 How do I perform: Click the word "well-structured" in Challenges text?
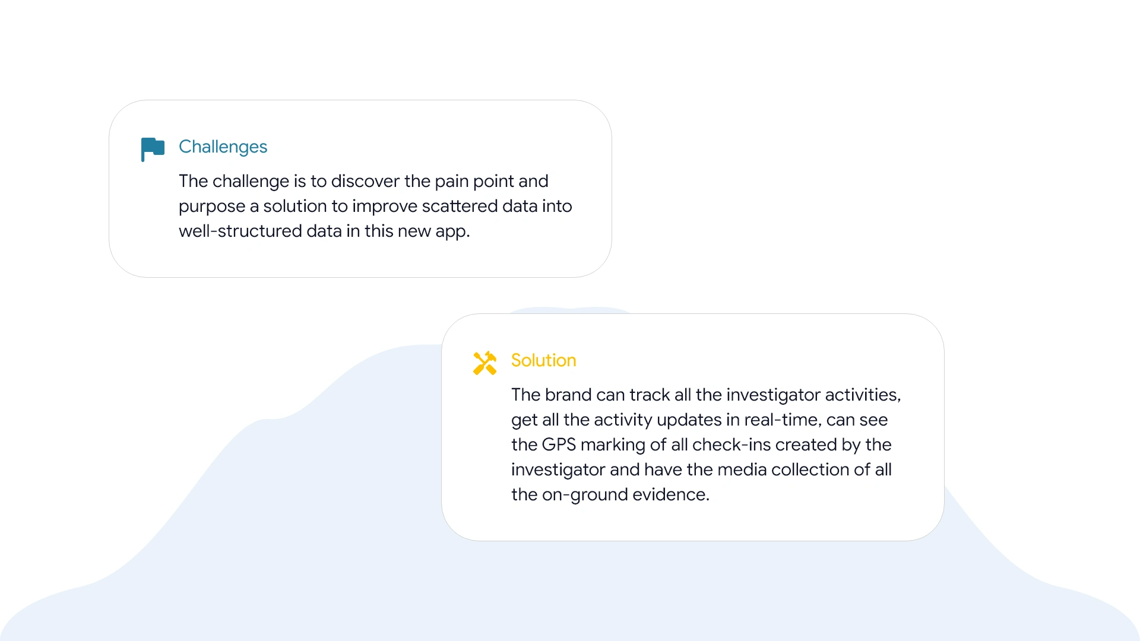point(240,231)
